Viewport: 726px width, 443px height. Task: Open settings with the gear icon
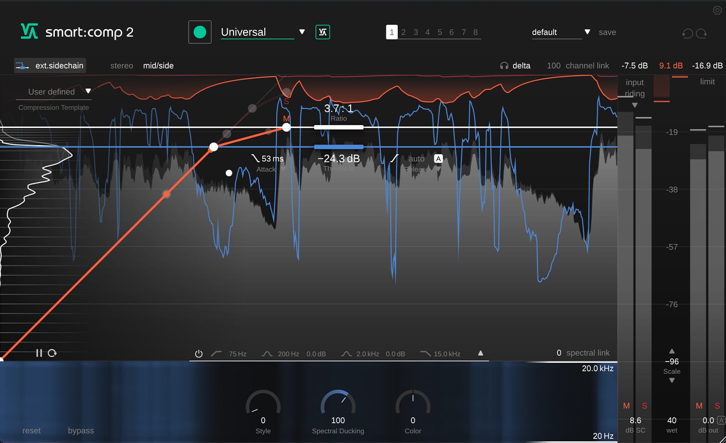coord(717,10)
